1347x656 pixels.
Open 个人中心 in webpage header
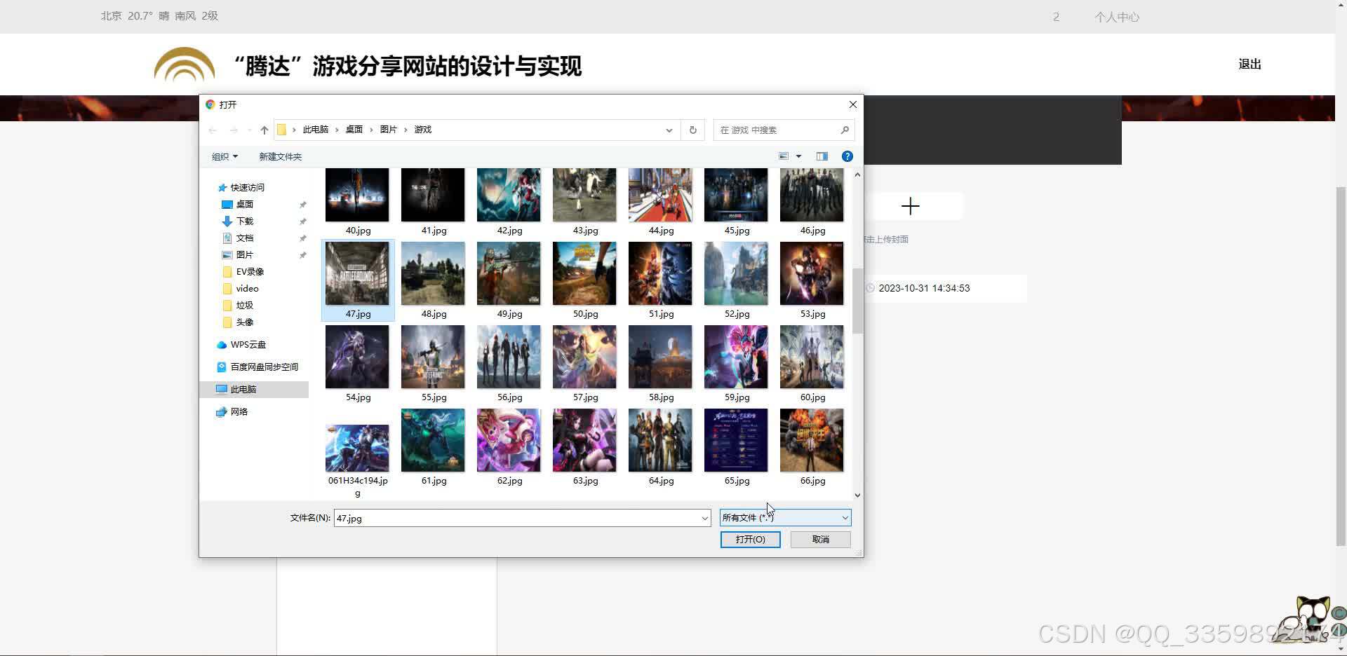pyautogui.click(x=1116, y=17)
